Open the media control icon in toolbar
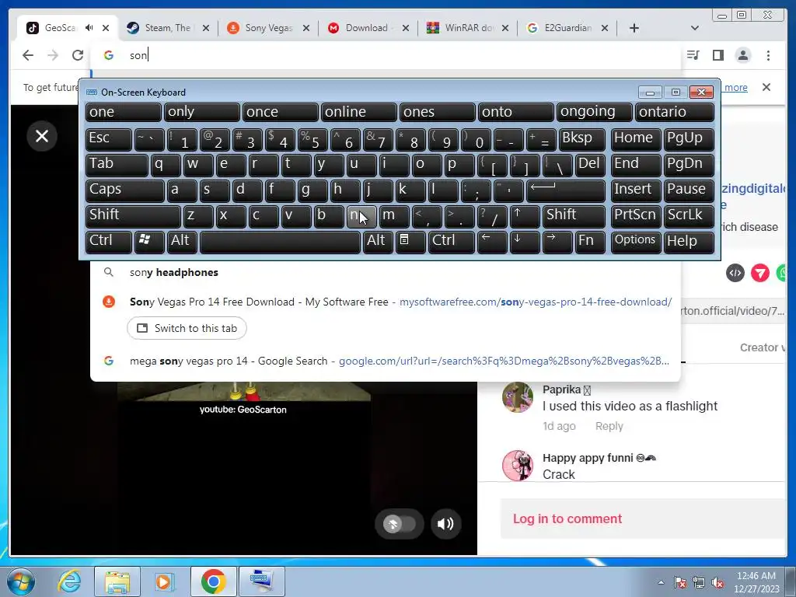The width and height of the screenshot is (796, 597). pyautogui.click(x=693, y=55)
